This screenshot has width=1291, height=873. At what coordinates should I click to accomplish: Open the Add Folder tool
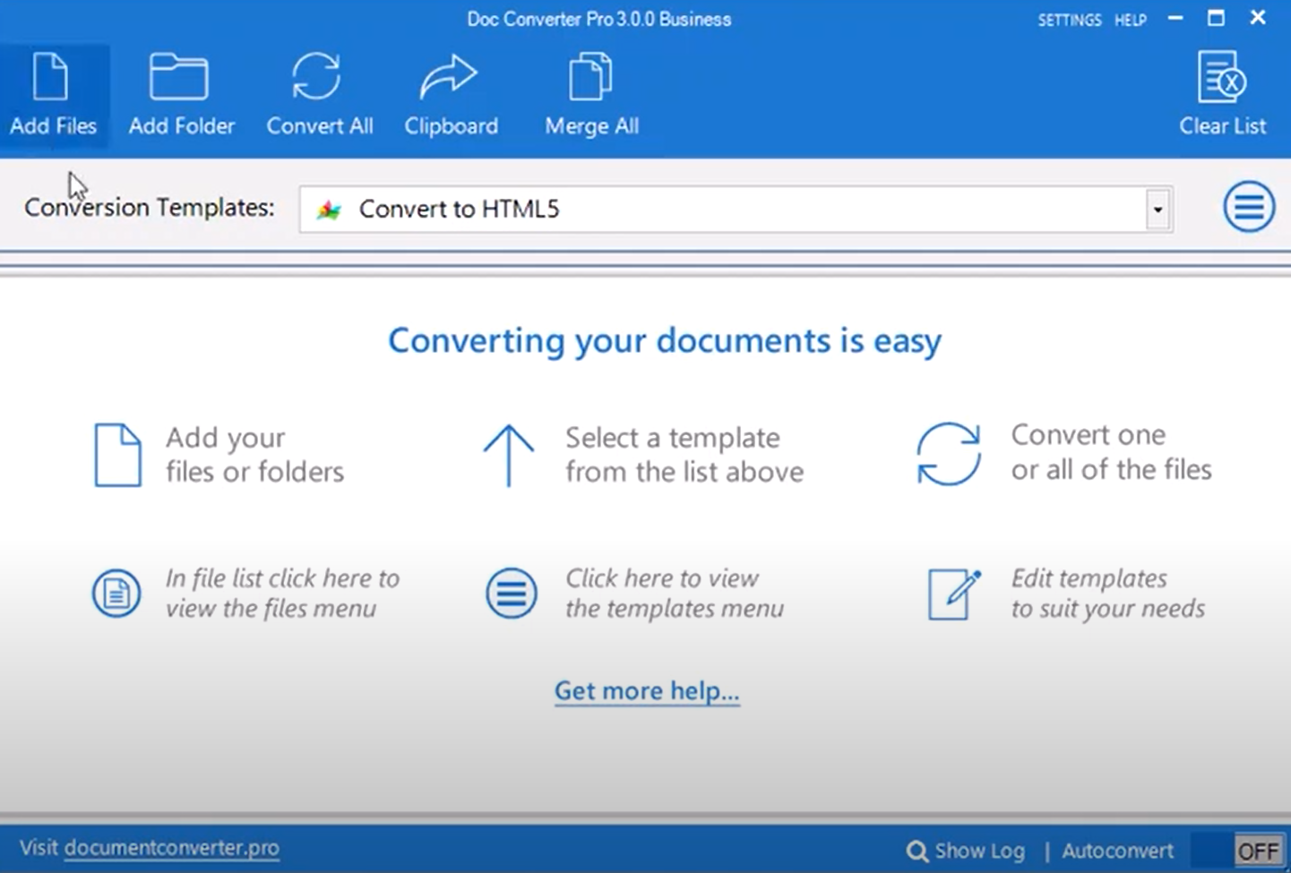(x=181, y=95)
